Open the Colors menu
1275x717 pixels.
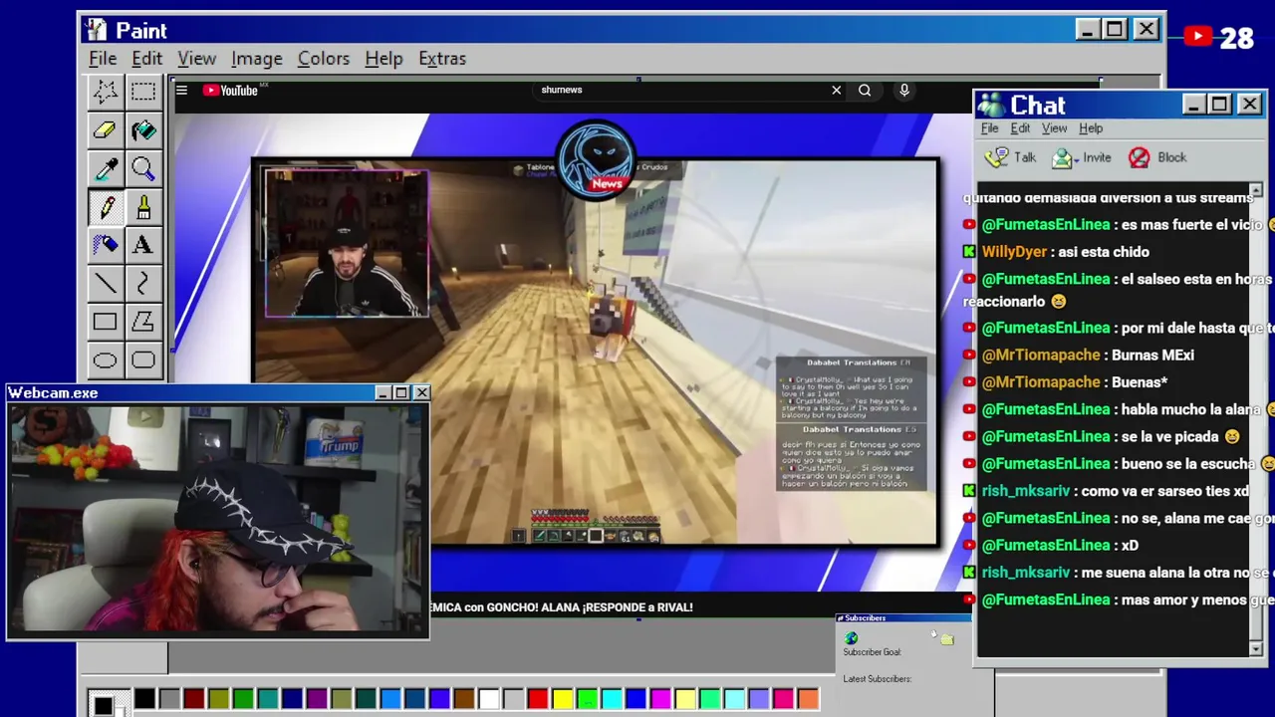point(324,59)
